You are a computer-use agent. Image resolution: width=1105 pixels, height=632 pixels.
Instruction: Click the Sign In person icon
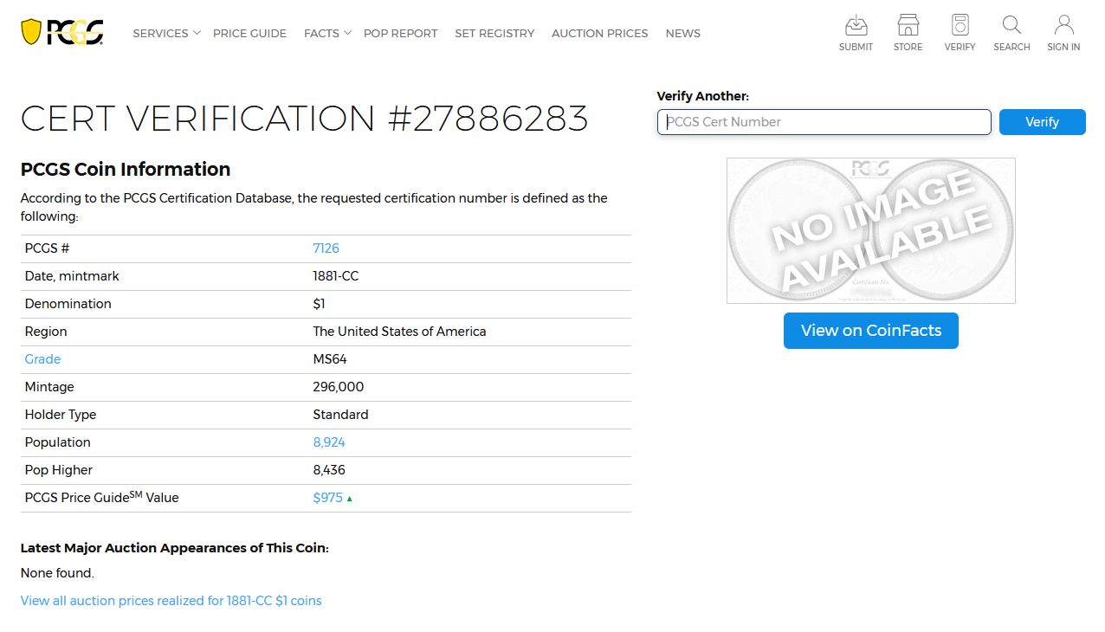pos(1063,26)
